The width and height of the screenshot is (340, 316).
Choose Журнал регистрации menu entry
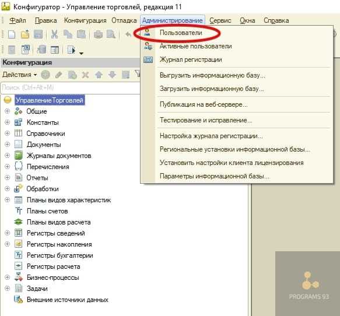pos(236,59)
